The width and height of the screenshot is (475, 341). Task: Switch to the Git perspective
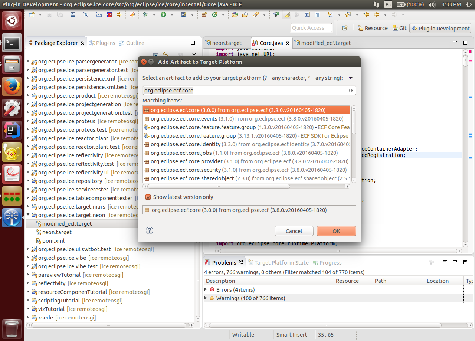tap(399, 28)
